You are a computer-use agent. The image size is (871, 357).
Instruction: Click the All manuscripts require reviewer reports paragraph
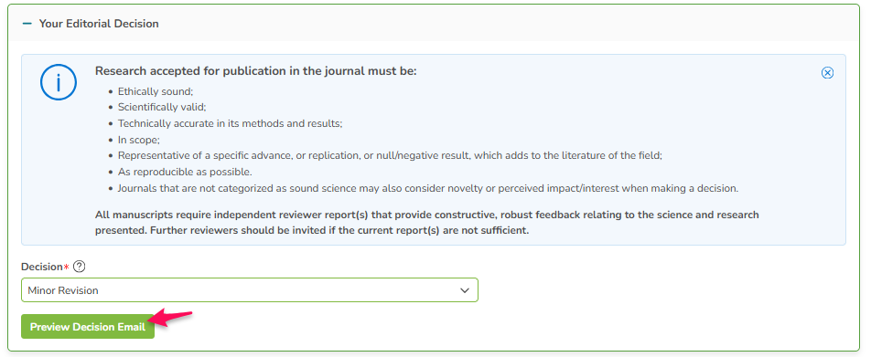(427, 222)
